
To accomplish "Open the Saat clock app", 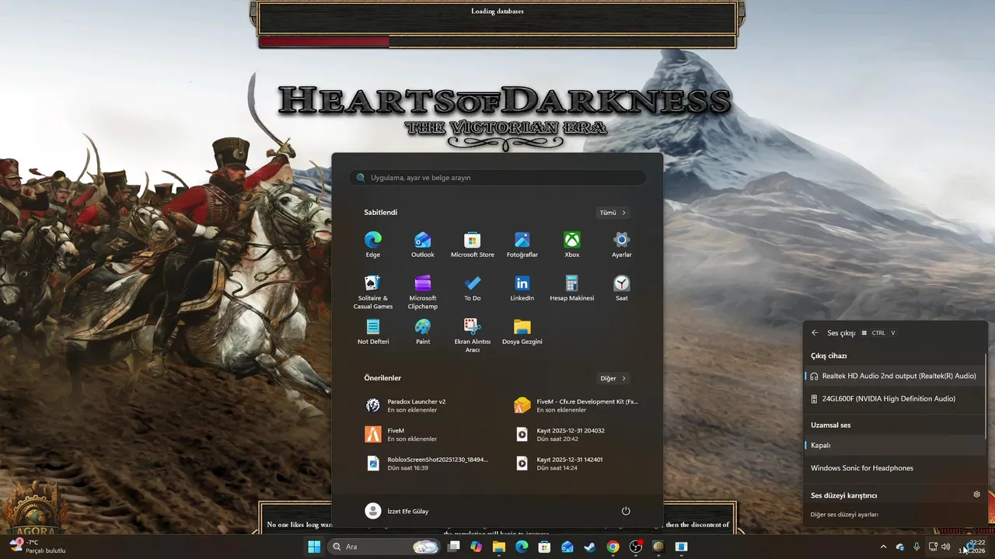I will [x=622, y=287].
